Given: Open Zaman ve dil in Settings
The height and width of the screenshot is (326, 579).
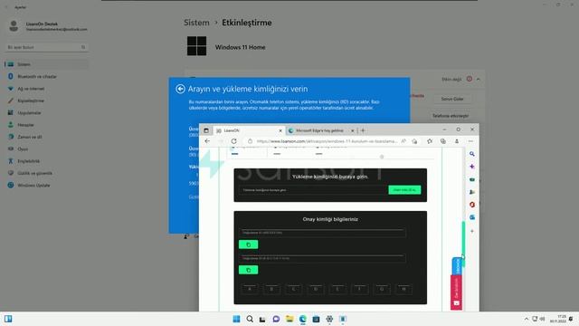Looking at the screenshot, I should 46,137.
